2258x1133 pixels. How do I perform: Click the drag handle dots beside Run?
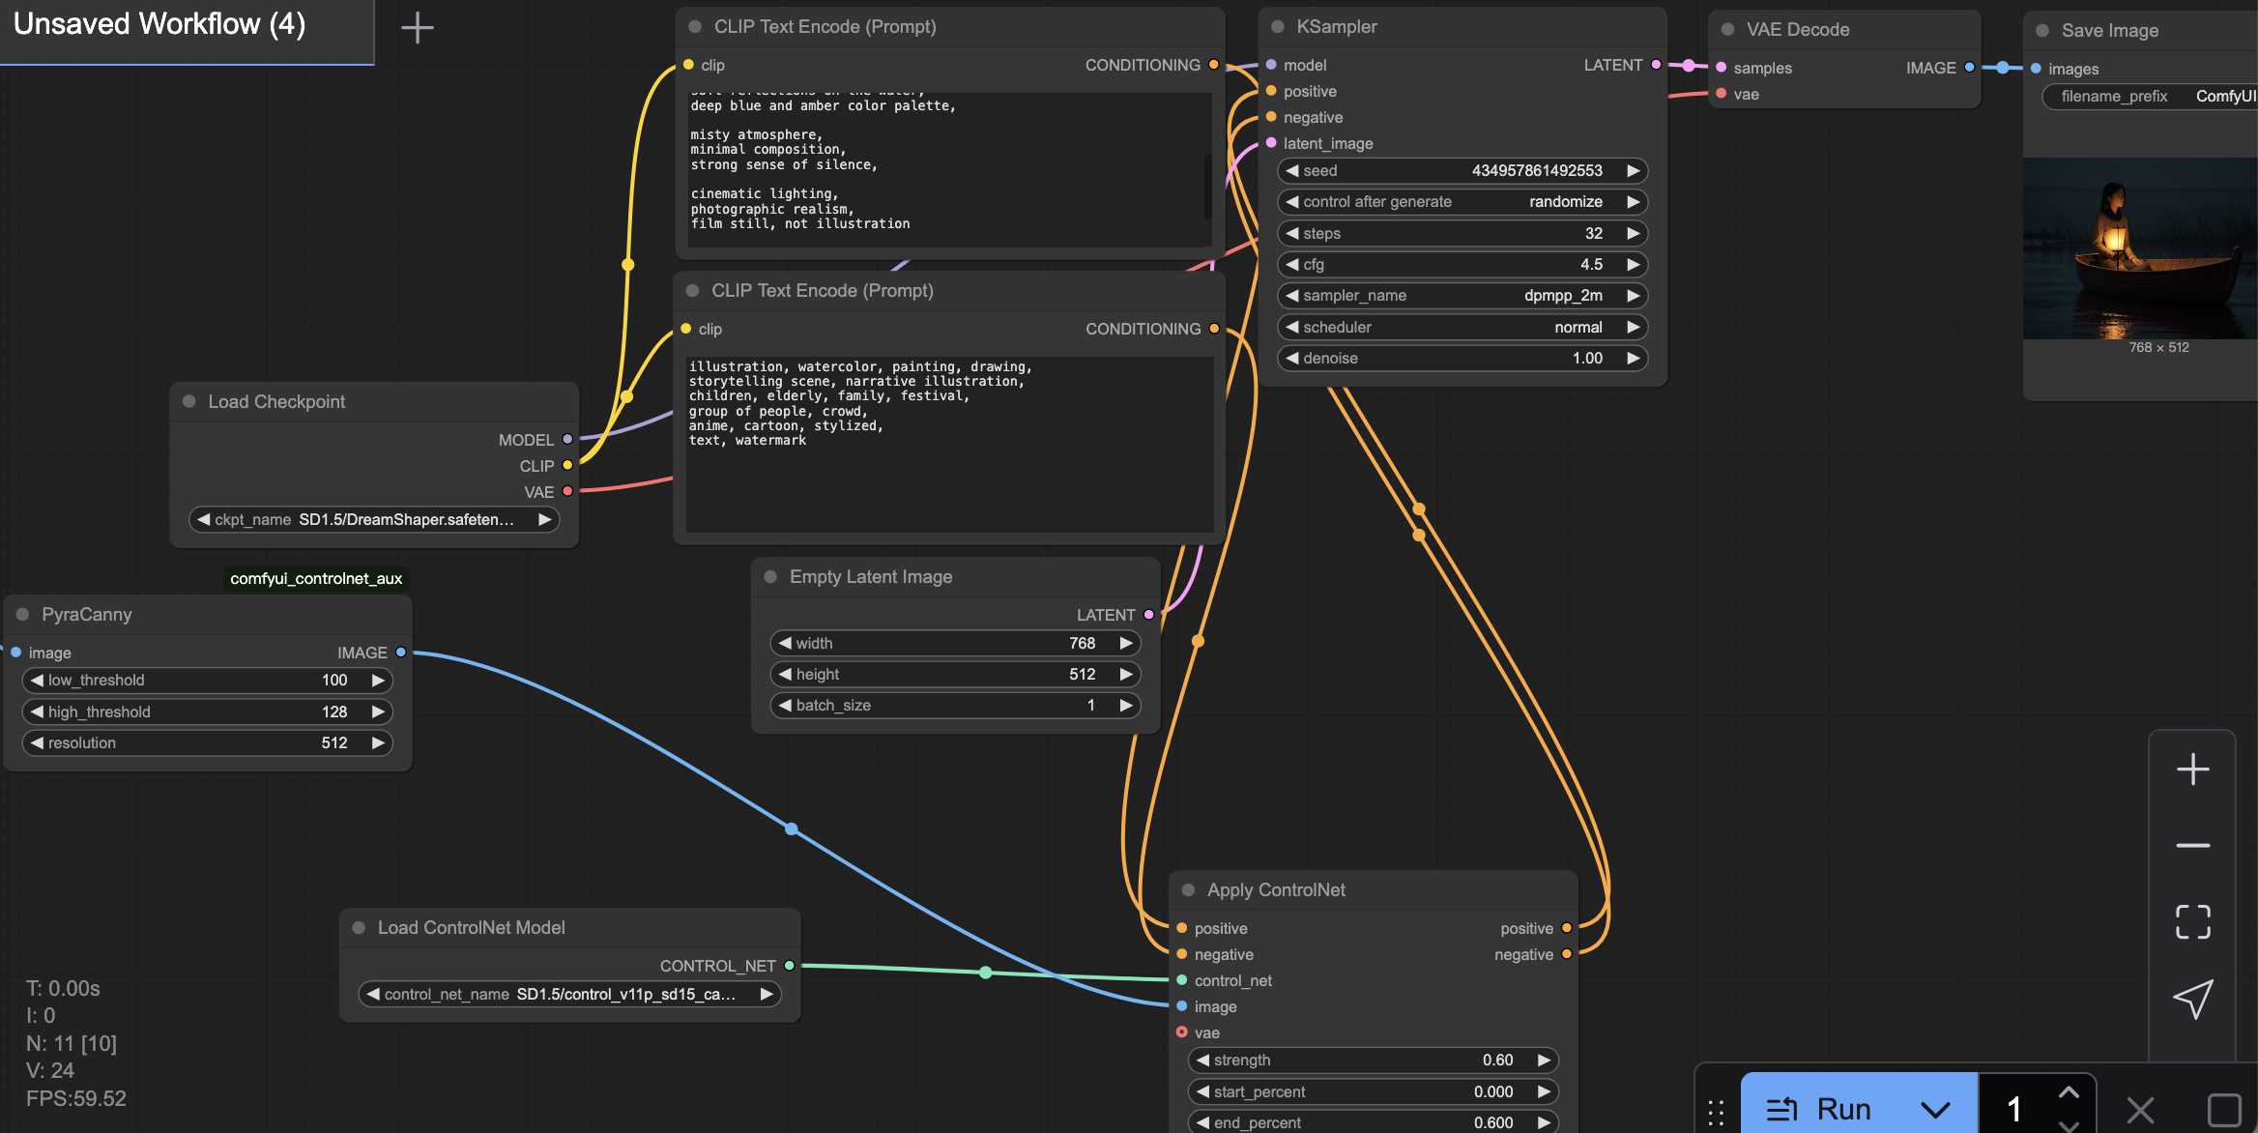point(1716,1112)
